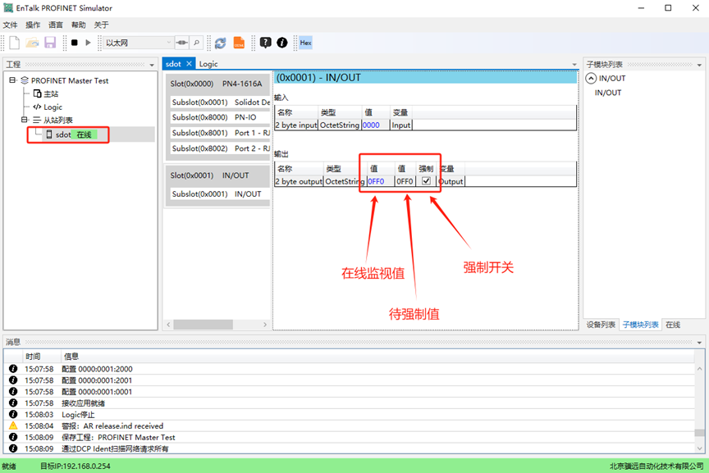709x473 pixels.
Task: Open the About info toolbar icon
Action: pyautogui.click(x=282, y=43)
